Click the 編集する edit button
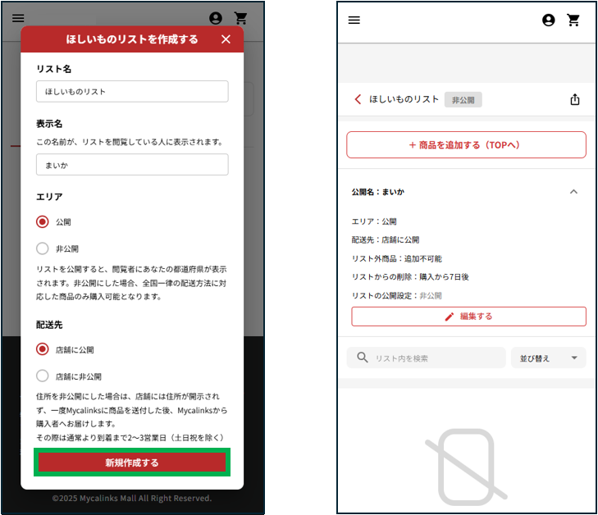The image size is (598, 515). pyautogui.click(x=468, y=317)
